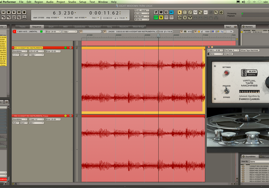Switch to the Mixing Board tab
The width and height of the screenshot is (269, 188).
(x=95, y=27)
